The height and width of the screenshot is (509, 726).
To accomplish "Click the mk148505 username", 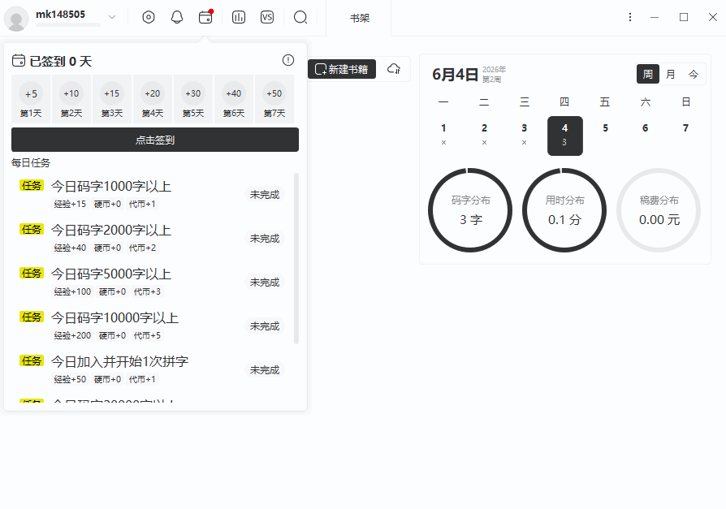I will [x=61, y=15].
